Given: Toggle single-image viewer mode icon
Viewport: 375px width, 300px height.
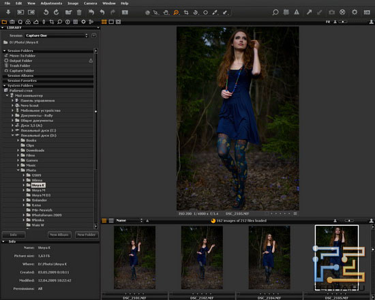Looking at the screenshot, I should pos(111,22).
